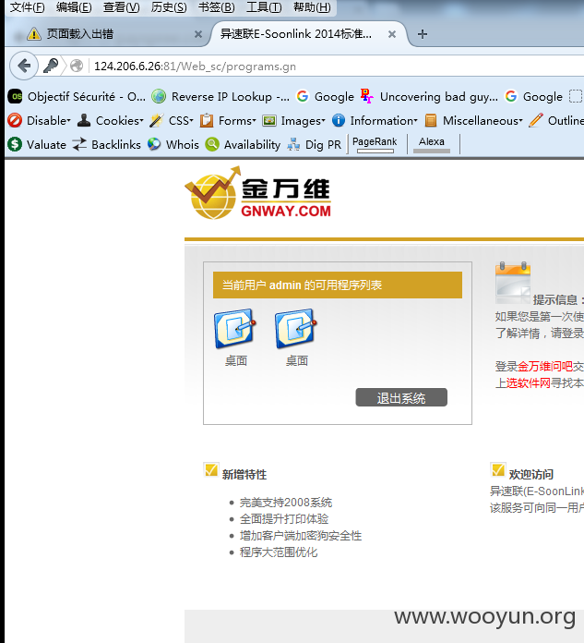Open the 历史(S) menu
The width and height of the screenshot is (584, 643).
[169, 7]
